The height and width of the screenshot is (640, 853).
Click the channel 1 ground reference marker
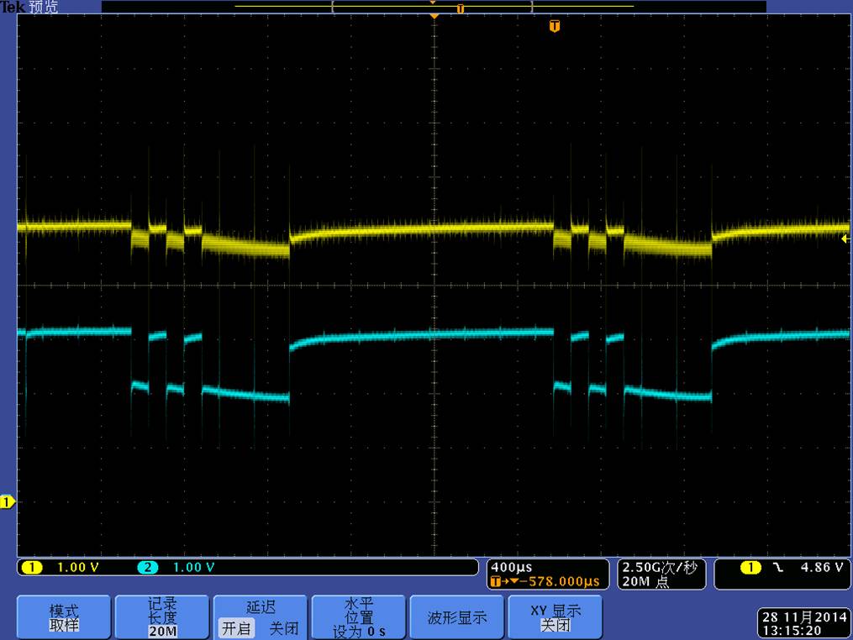pyautogui.click(x=7, y=502)
